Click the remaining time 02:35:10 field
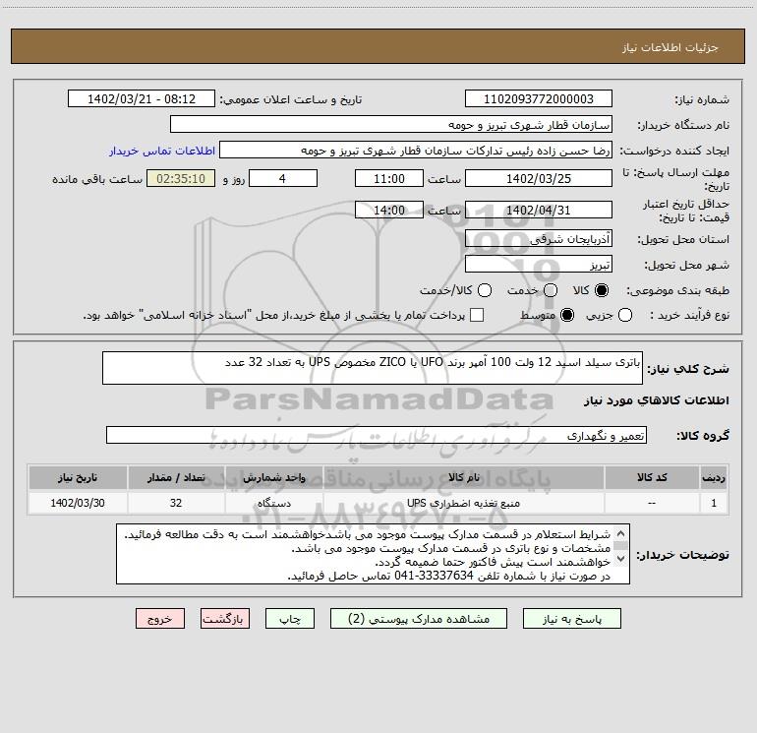Image resolution: width=757 pixels, height=733 pixels. 181,178
